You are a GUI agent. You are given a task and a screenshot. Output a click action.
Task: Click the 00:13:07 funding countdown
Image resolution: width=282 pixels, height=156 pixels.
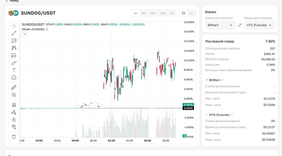[269, 127]
